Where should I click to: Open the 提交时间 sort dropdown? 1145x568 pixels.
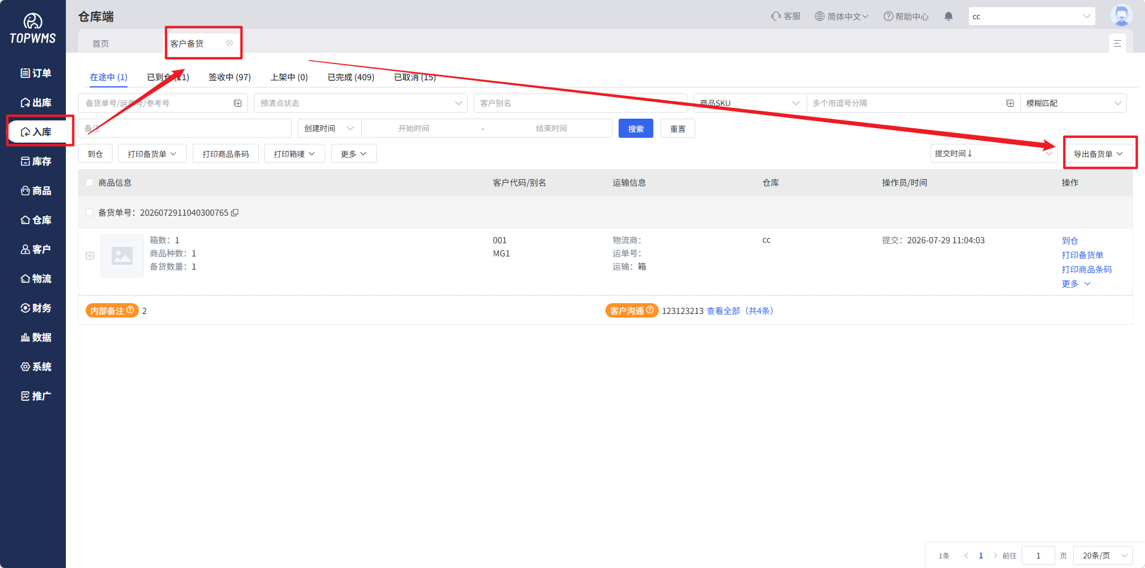(x=994, y=153)
